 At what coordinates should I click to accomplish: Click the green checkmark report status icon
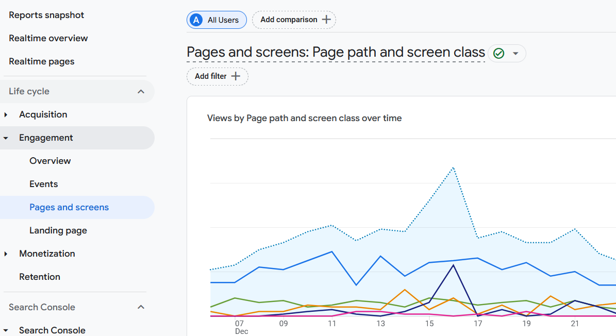point(498,53)
